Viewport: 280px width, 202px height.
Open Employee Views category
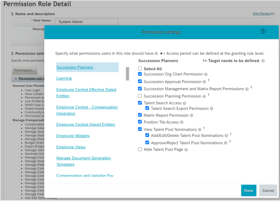click(71, 147)
